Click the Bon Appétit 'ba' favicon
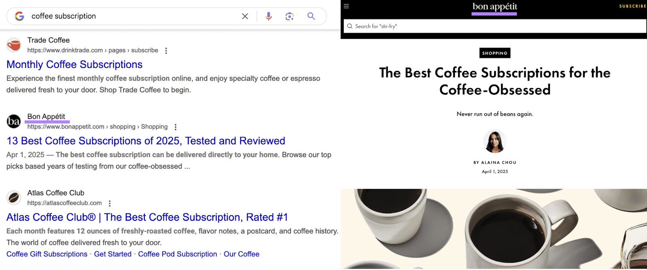 (14, 121)
